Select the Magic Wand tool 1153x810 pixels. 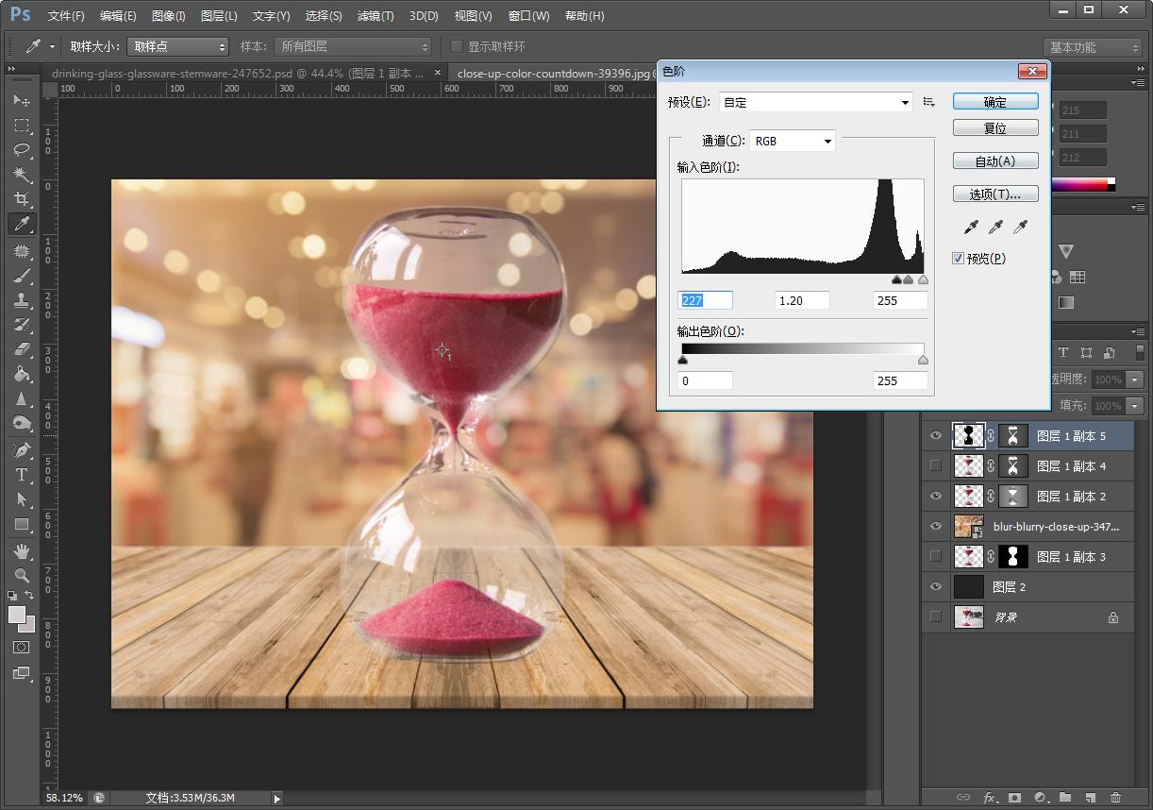(22, 175)
